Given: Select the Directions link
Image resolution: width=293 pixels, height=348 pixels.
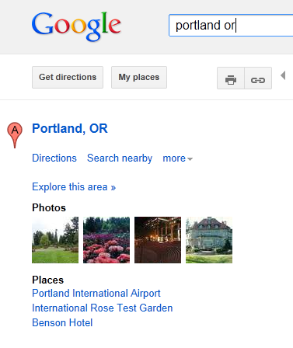Looking at the screenshot, I should coord(54,158).
